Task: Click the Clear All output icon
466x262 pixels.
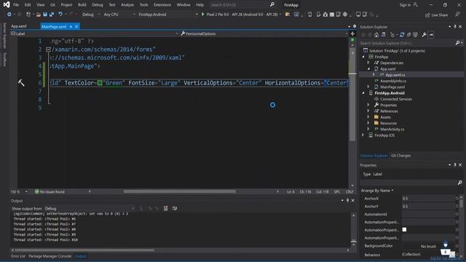Action: (165, 209)
